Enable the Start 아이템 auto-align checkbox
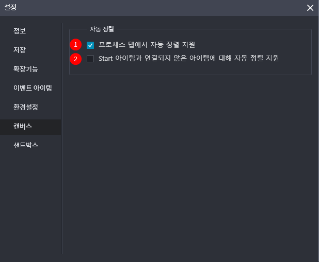The height and width of the screenshot is (262, 319). coord(90,59)
